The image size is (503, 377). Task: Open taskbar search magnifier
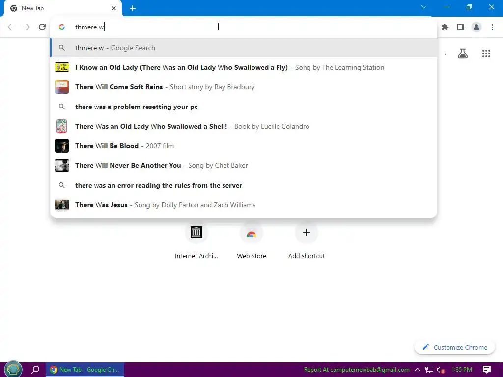(x=35, y=369)
